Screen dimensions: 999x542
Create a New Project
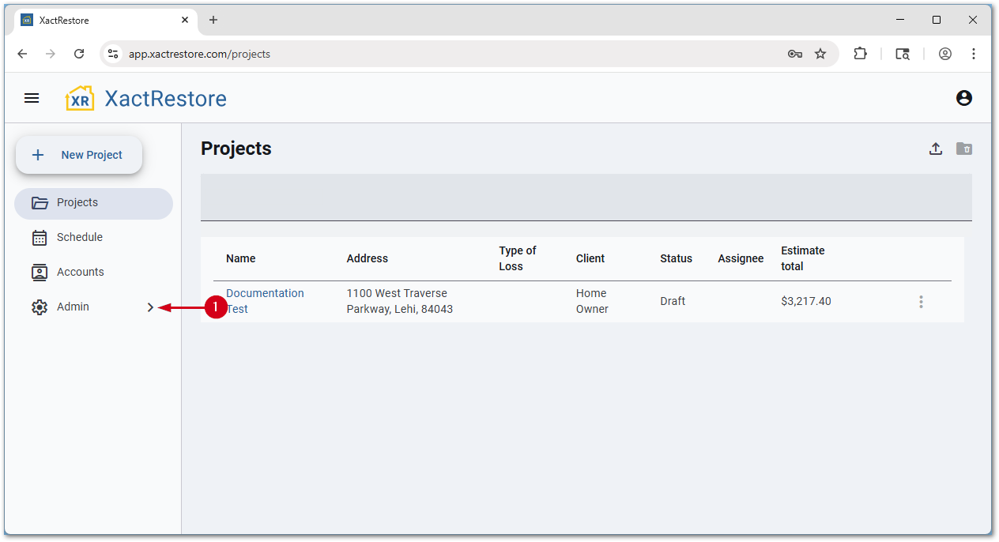(79, 155)
